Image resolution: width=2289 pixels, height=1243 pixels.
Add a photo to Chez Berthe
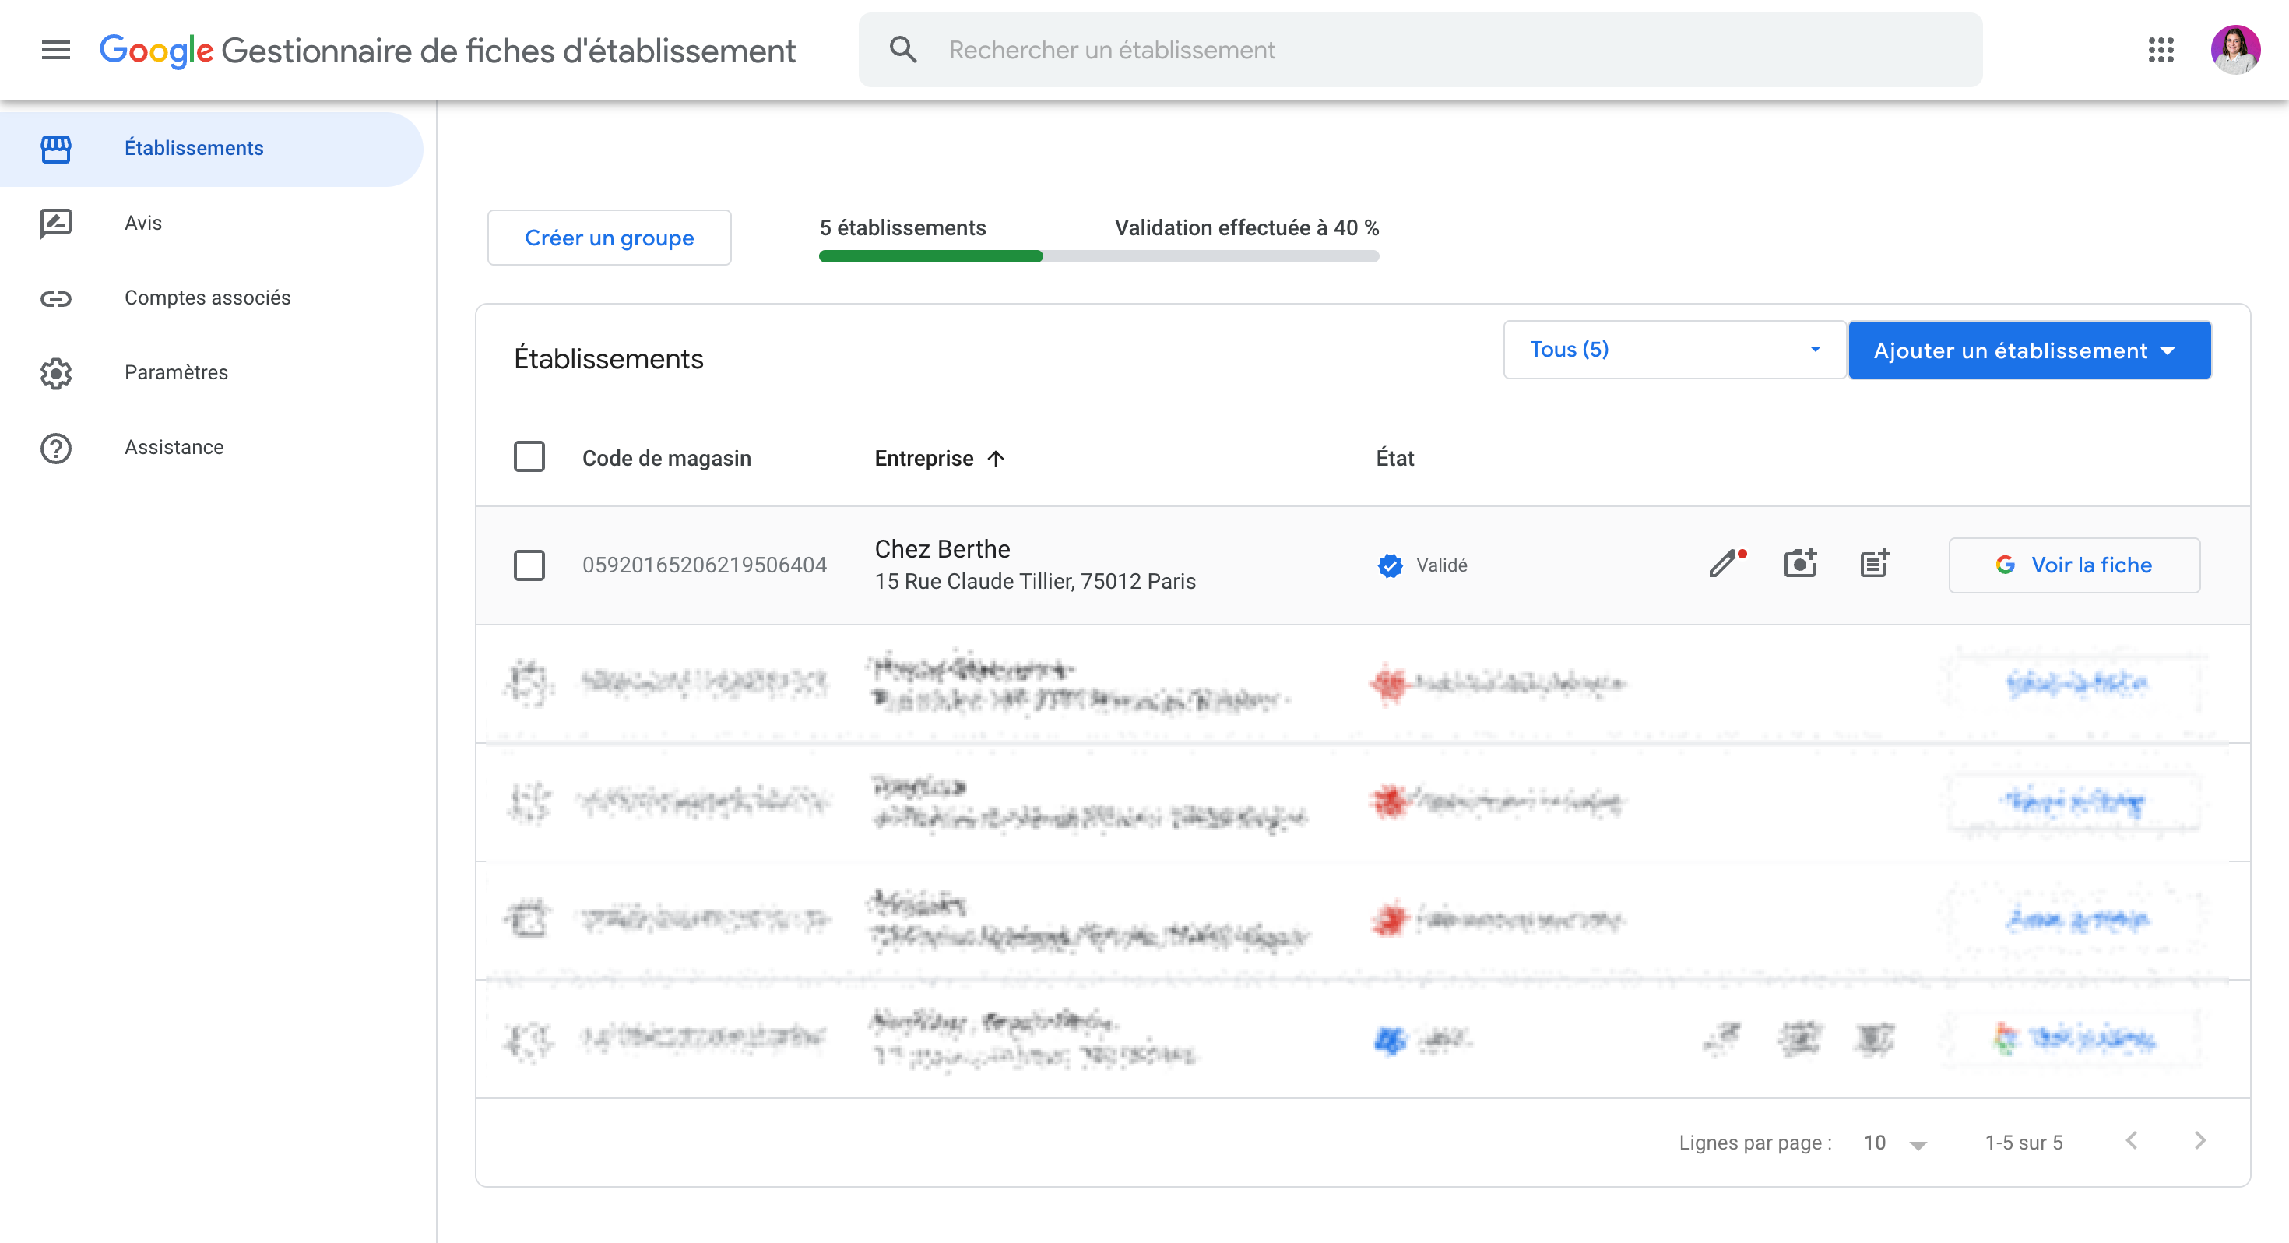[1800, 563]
